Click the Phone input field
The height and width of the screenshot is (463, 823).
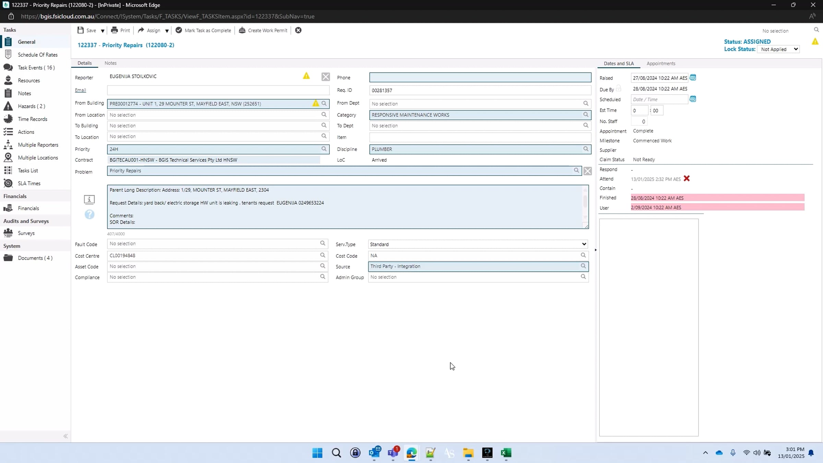coord(480,78)
